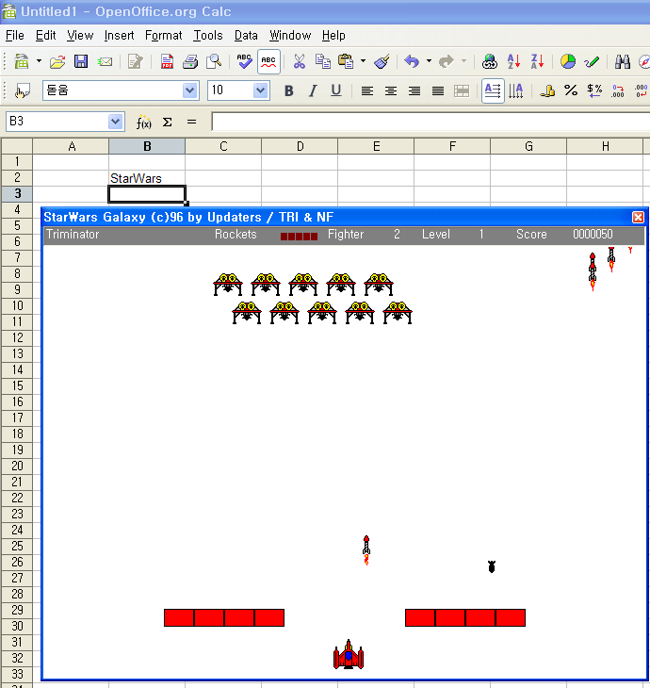Screen dimensions: 650x688
Task: Close the StarWars Galaxy game window
Action: pyautogui.click(x=638, y=217)
